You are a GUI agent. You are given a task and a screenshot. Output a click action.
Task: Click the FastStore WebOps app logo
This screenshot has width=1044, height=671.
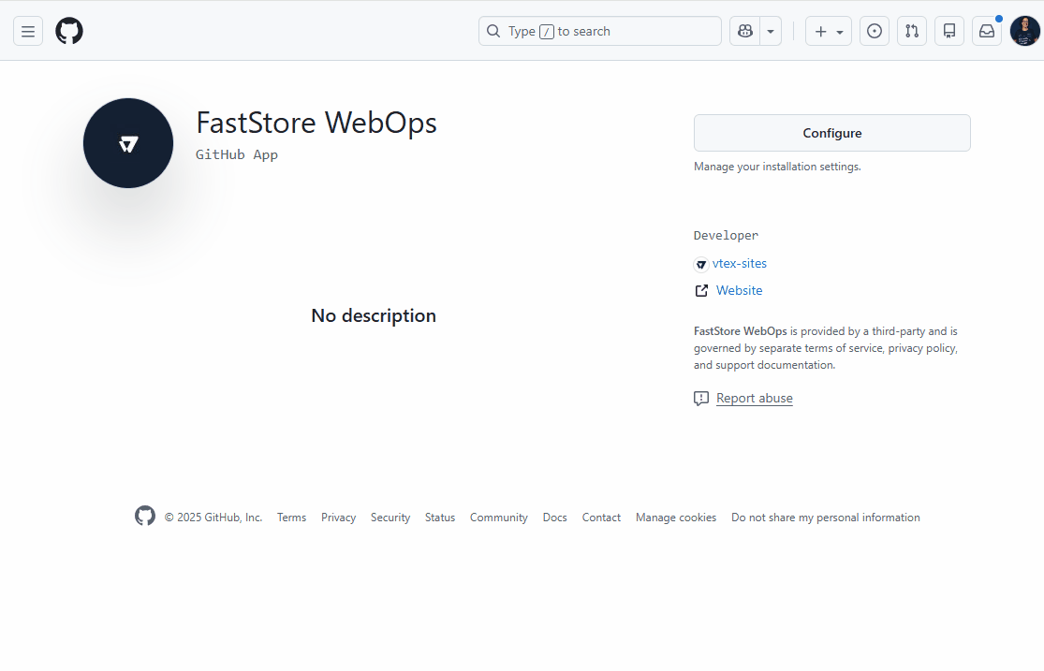(128, 143)
